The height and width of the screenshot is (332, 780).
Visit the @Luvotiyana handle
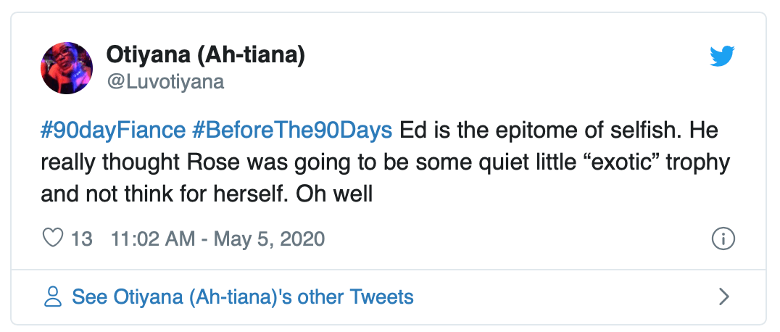pyautogui.click(x=165, y=82)
